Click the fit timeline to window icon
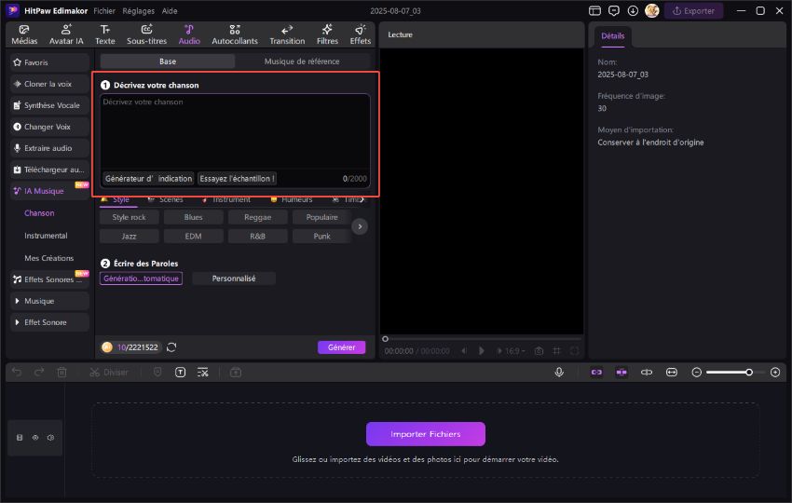 671,373
